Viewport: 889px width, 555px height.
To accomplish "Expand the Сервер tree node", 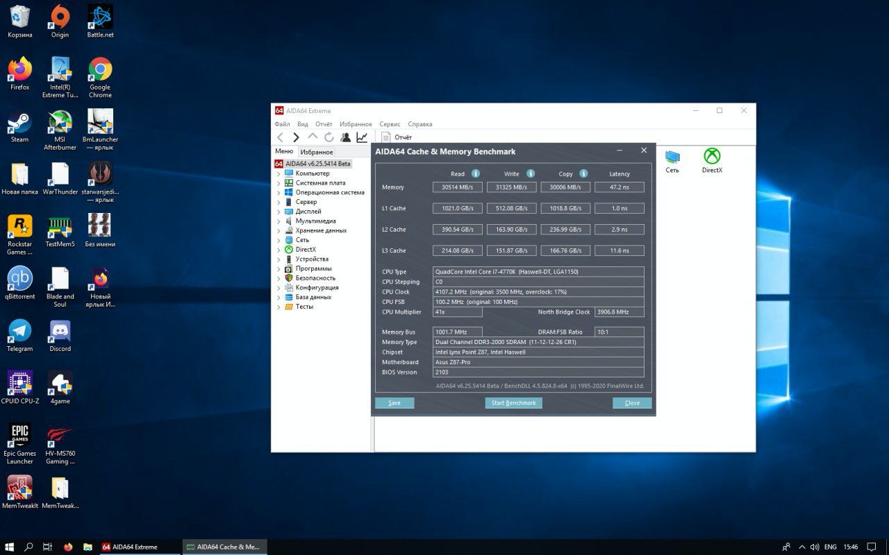I will [279, 202].
